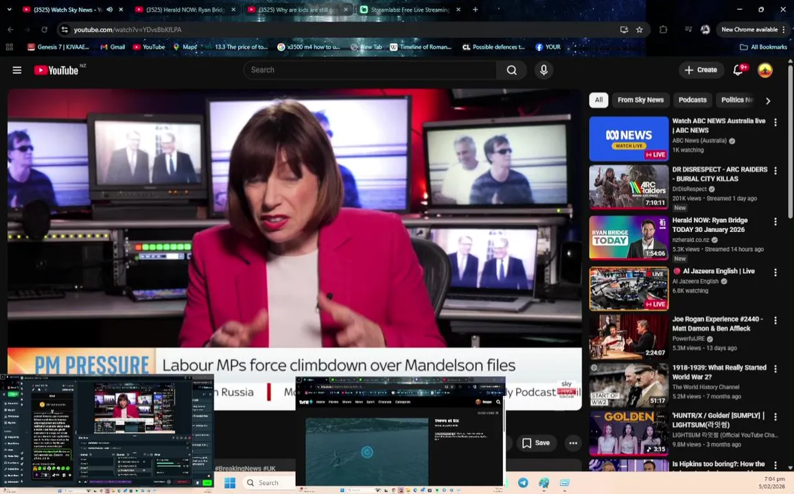794x494 pixels.
Task: Select the 'All' filter chip
Action: click(598, 99)
